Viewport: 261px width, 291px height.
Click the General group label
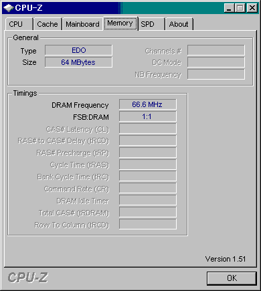[25, 37]
